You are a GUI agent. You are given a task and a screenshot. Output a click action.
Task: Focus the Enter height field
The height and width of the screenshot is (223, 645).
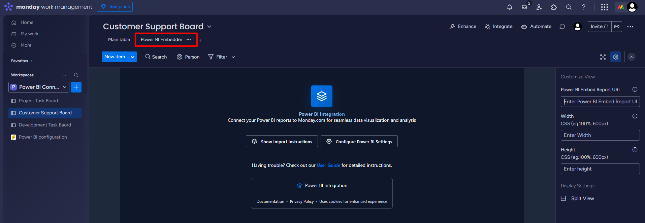(x=600, y=169)
